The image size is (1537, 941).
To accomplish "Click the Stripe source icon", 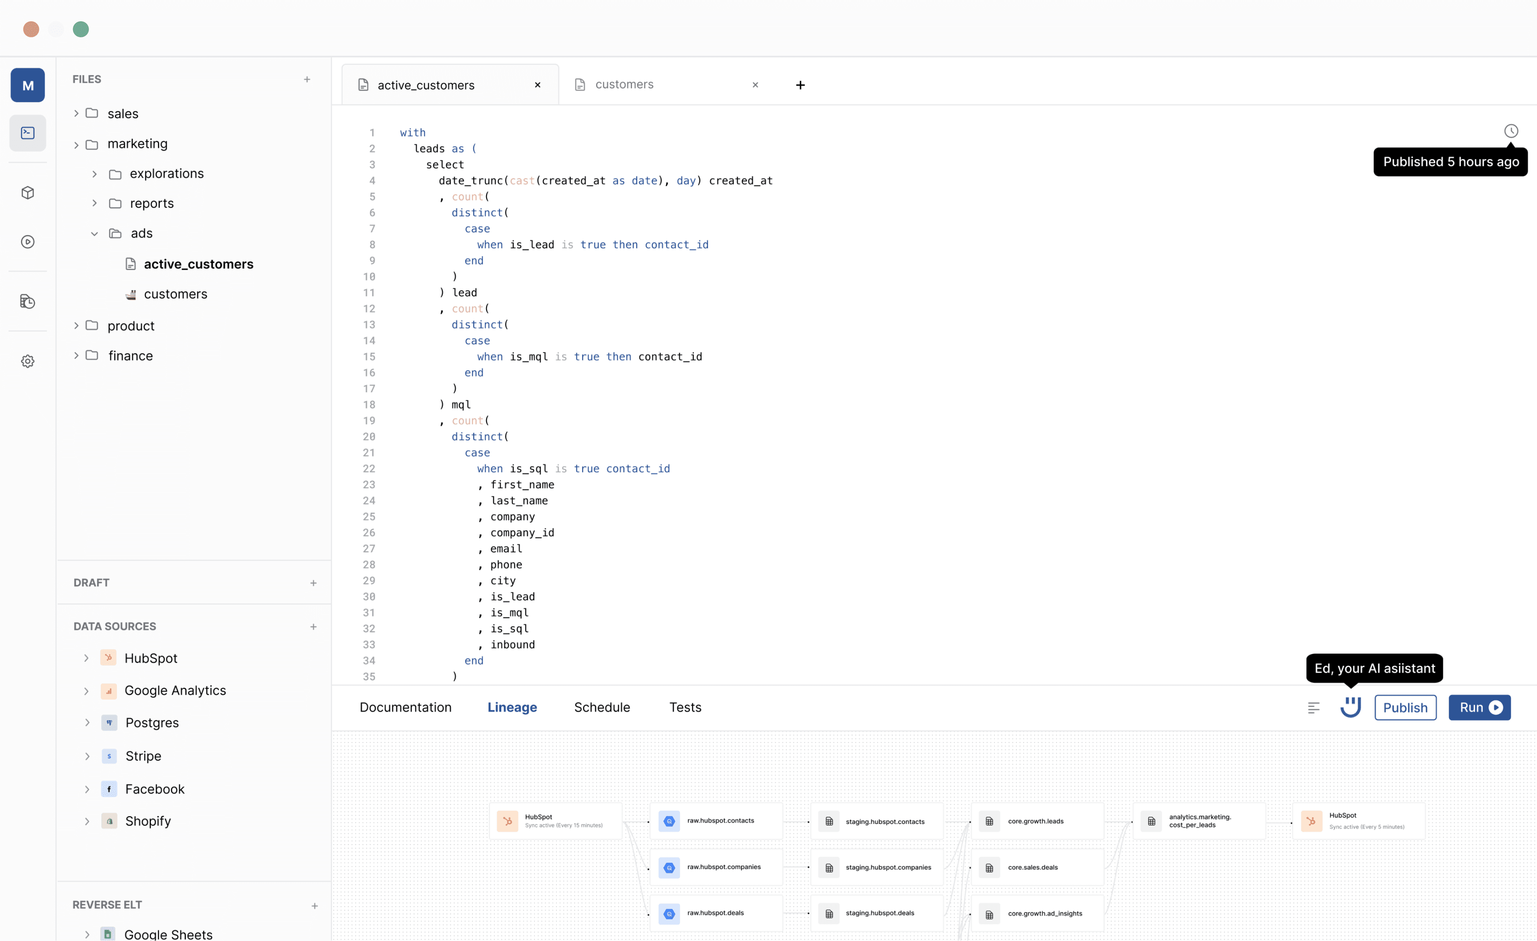I will coord(109,756).
